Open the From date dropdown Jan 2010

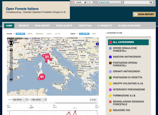pos(20,100)
